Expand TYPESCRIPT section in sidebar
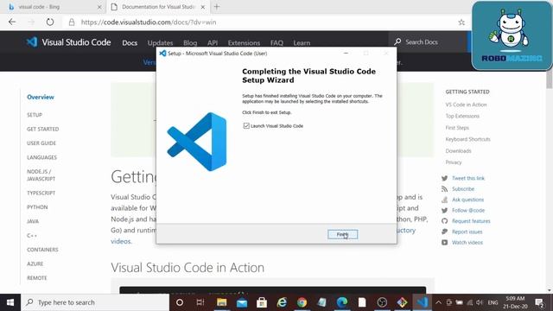 (41, 193)
